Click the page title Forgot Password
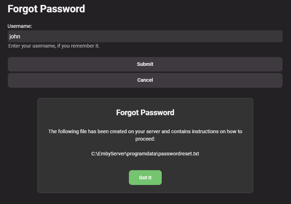Image resolution: width=291 pixels, height=204 pixels. (x=46, y=9)
